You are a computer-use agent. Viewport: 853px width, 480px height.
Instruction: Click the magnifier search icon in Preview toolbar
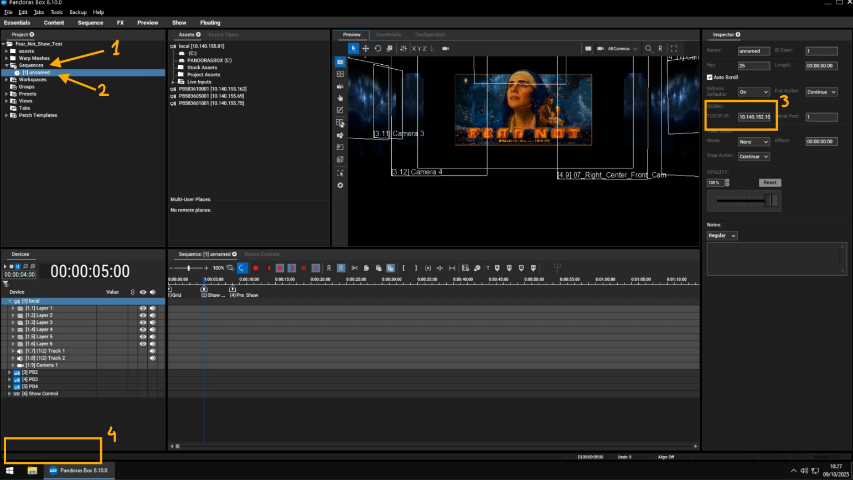pyautogui.click(x=648, y=49)
